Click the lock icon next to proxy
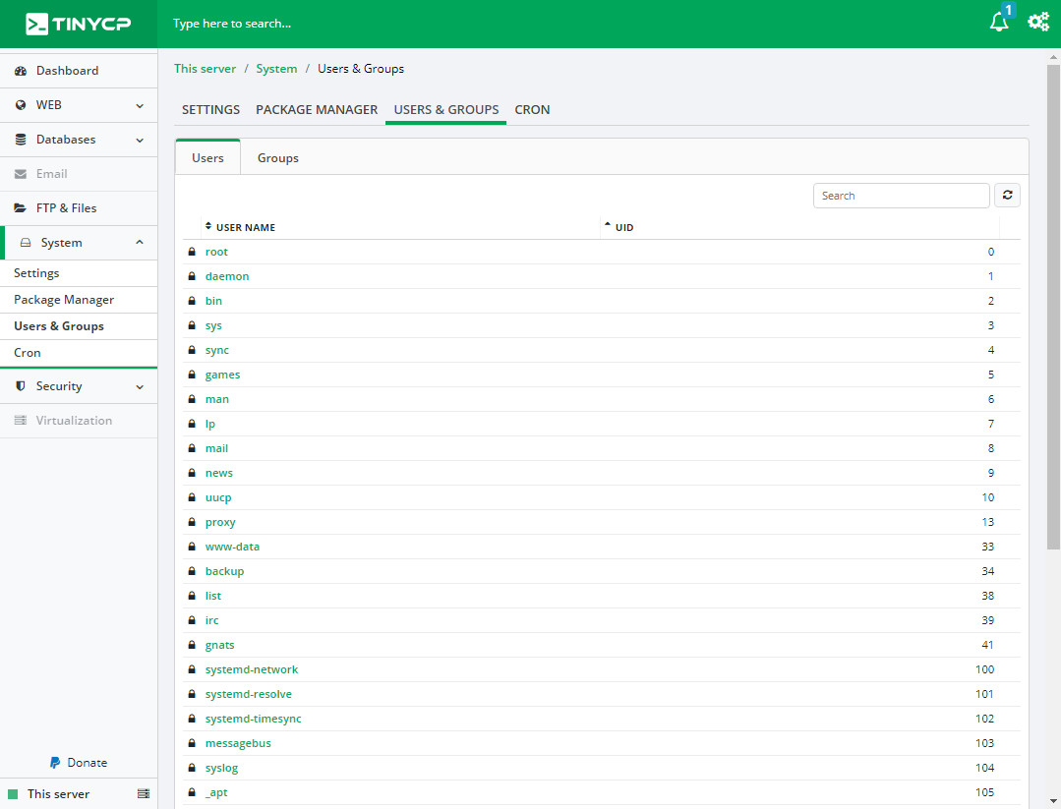The image size is (1061, 809). (192, 522)
